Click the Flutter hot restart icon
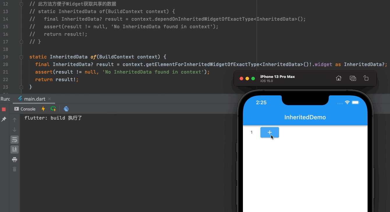 pos(53,109)
